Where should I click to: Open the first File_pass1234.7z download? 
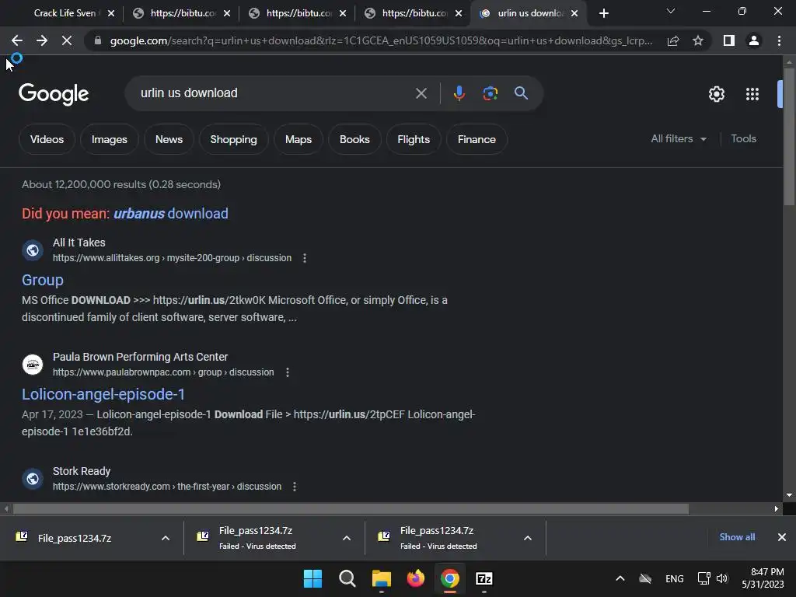pyautogui.click(x=75, y=538)
